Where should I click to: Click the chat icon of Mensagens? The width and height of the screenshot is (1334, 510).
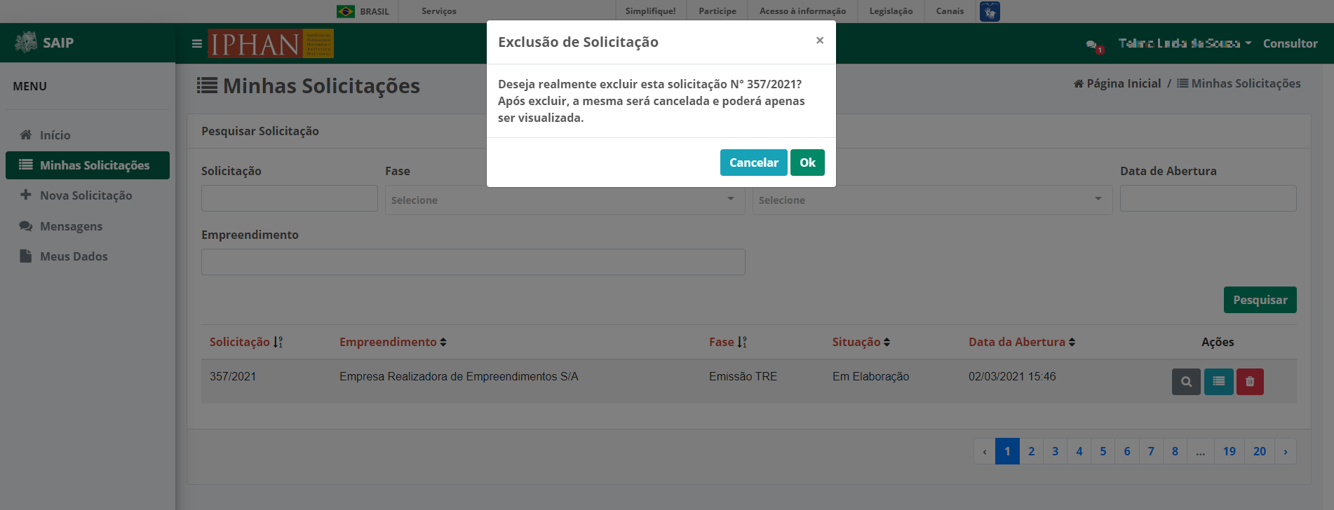point(26,226)
